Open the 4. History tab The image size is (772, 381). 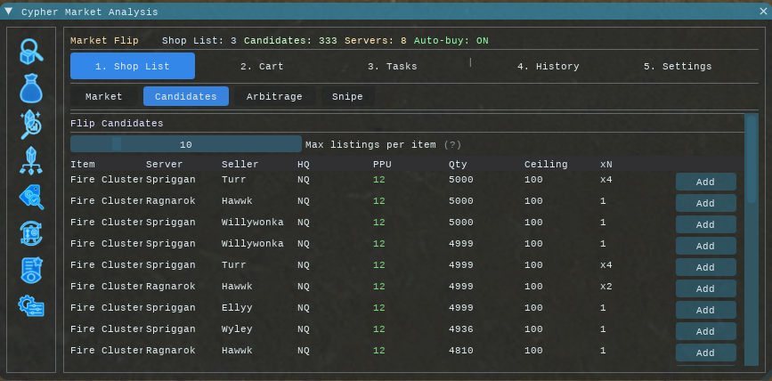[x=548, y=67]
